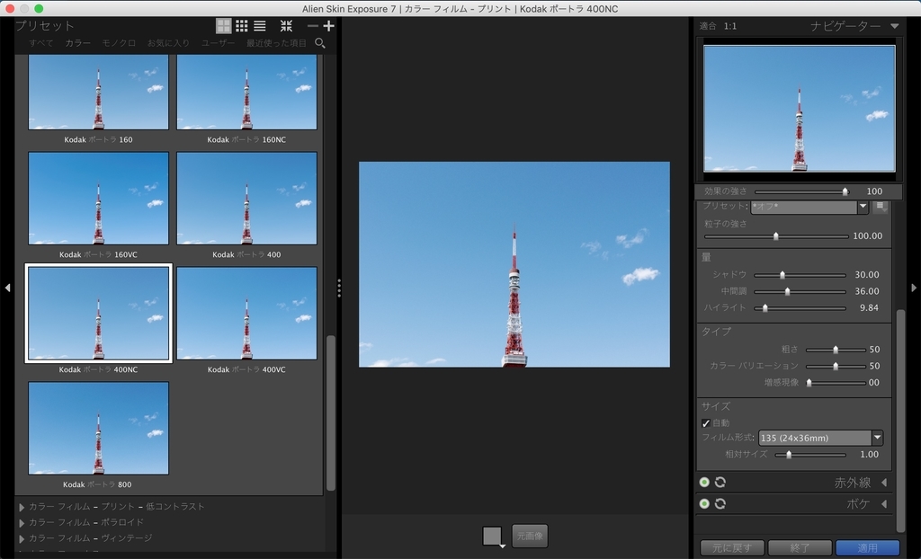This screenshot has height=559, width=921.
Task: Reset the 赤外線 panel settings
Action: click(x=720, y=482)
